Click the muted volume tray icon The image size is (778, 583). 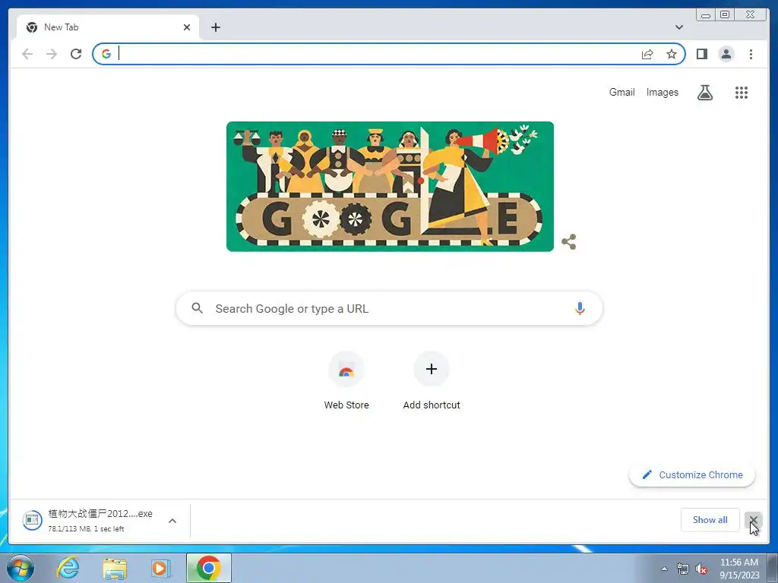pos(701,569)
